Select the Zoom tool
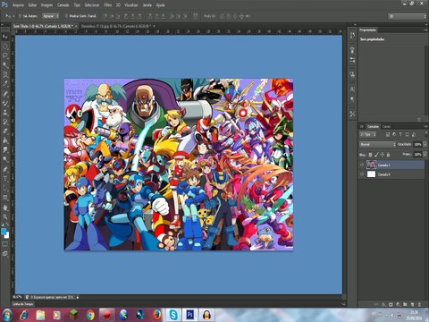Screen dimensions: 429x322 5,216
